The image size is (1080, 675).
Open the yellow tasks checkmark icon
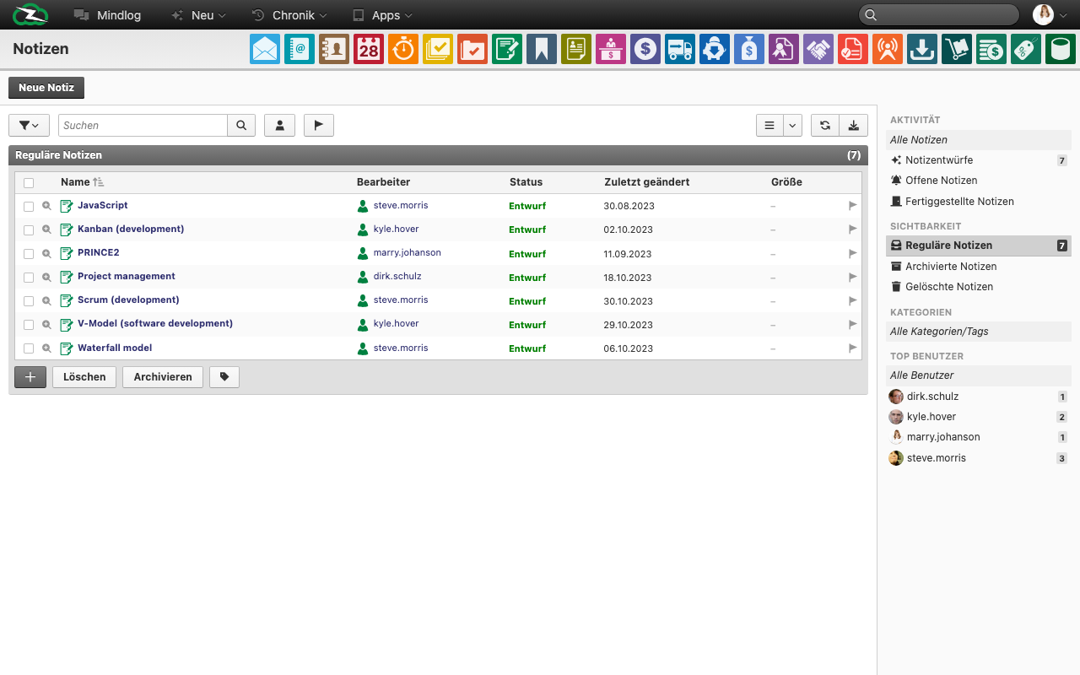(x=438, y=49)
